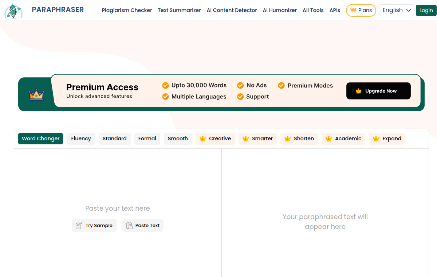Viewport: 437px width, 277px height.
Task: Click the Upgrade Now label text
Action: pos(381,91)
